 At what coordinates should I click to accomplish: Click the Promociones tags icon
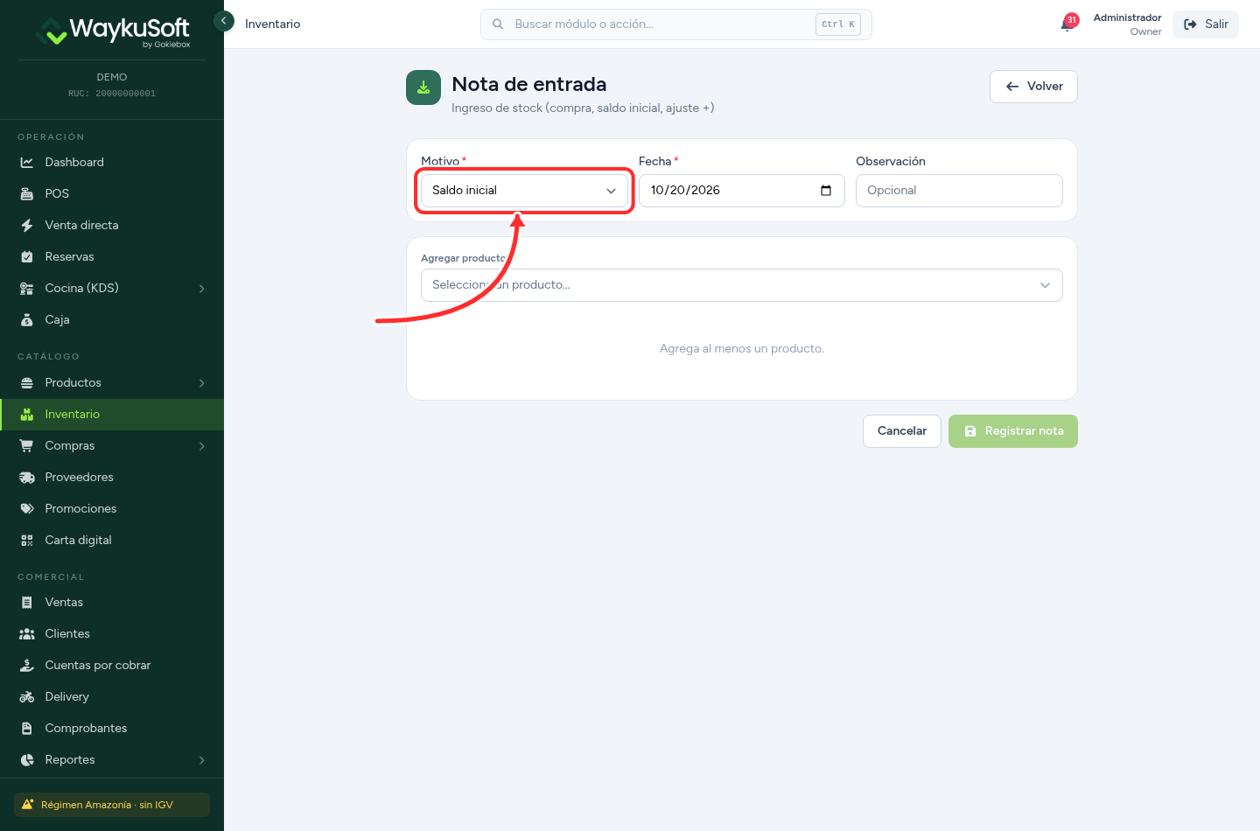(x=27, y=509)
